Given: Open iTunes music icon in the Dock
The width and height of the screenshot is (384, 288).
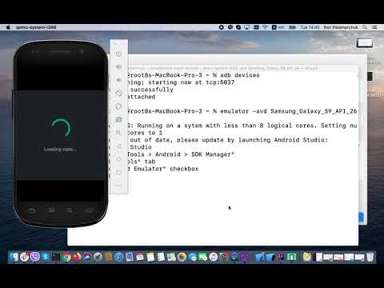Looking at the screenshot, I should point(214,257).
